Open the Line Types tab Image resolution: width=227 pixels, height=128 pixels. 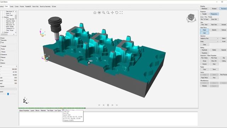[57, 111]
